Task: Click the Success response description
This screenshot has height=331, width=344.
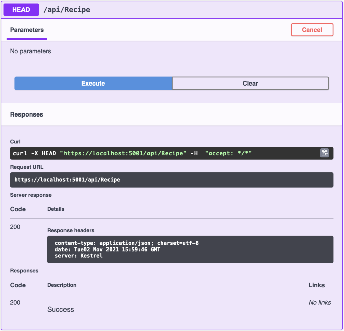Action: [x=60, y=309]
